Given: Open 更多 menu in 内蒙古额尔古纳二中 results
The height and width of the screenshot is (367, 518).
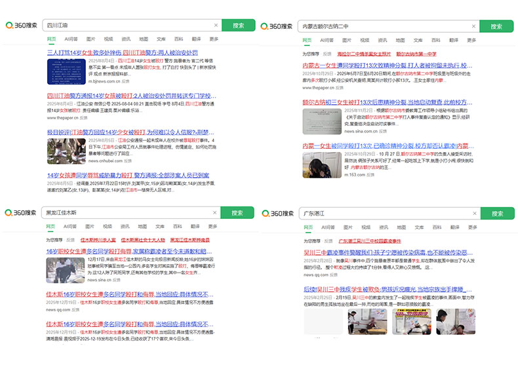Looking at the screenshot, I should (471, 40).
